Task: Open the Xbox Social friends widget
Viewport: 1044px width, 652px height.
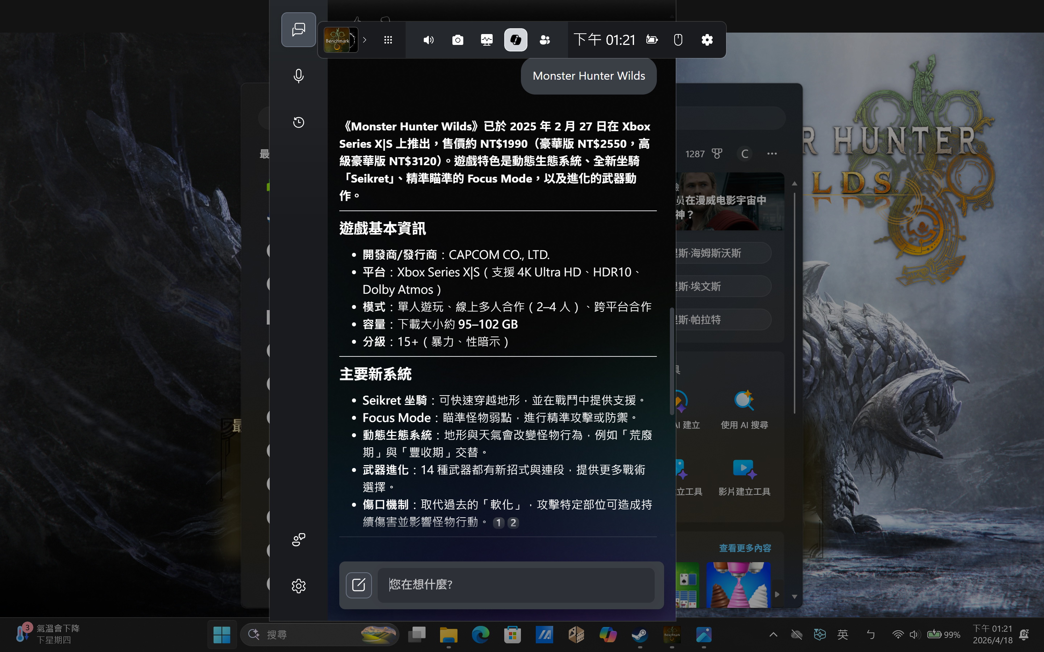Action: coord(544,40)
